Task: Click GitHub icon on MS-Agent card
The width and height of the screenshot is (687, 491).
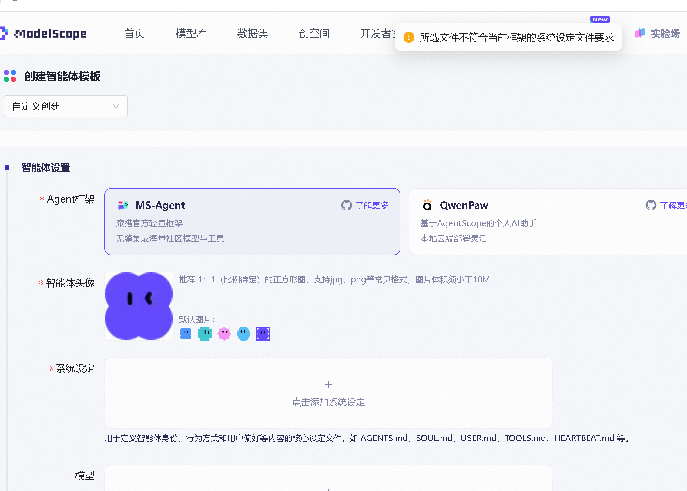Action: coord(347,205)
